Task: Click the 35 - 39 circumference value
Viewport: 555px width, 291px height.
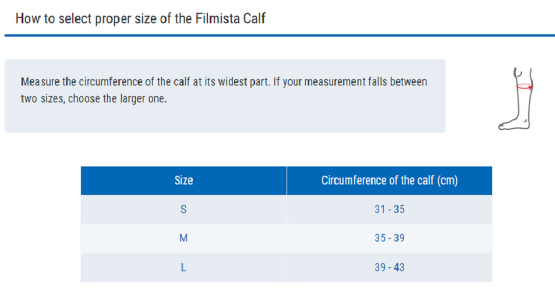Action: [390, 238]
